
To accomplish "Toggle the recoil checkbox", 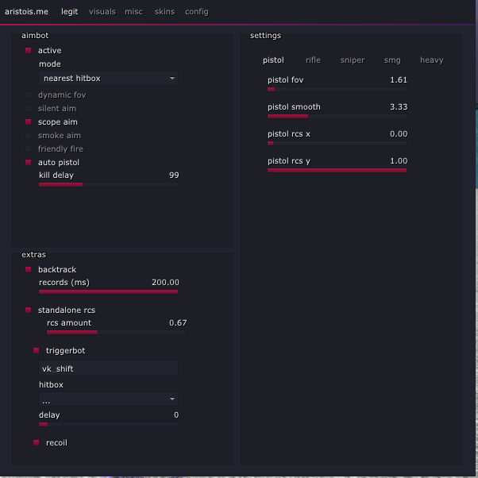I will (36, 442).
